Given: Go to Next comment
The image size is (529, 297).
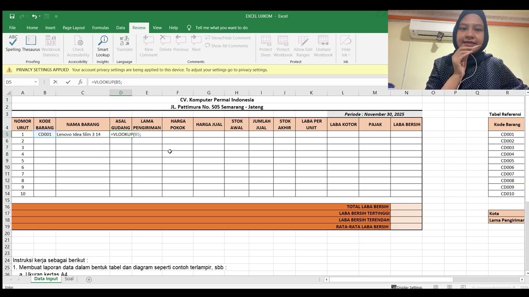Looking at the screenshot, I should pos(196,44).
